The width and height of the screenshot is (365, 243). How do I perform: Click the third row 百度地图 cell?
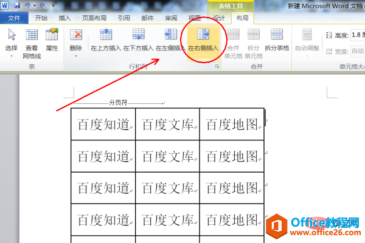tap(232, 188)
